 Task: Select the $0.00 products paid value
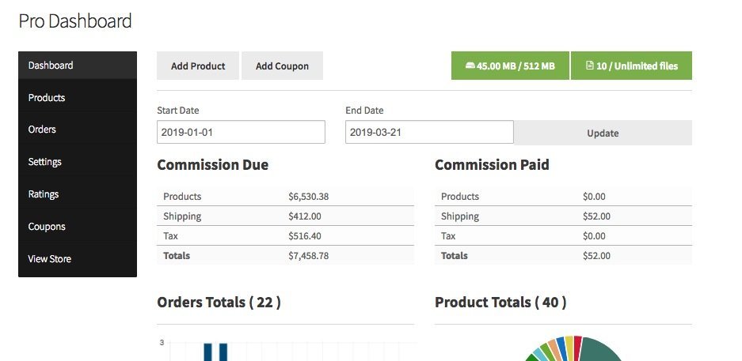(x=595, y=197)
